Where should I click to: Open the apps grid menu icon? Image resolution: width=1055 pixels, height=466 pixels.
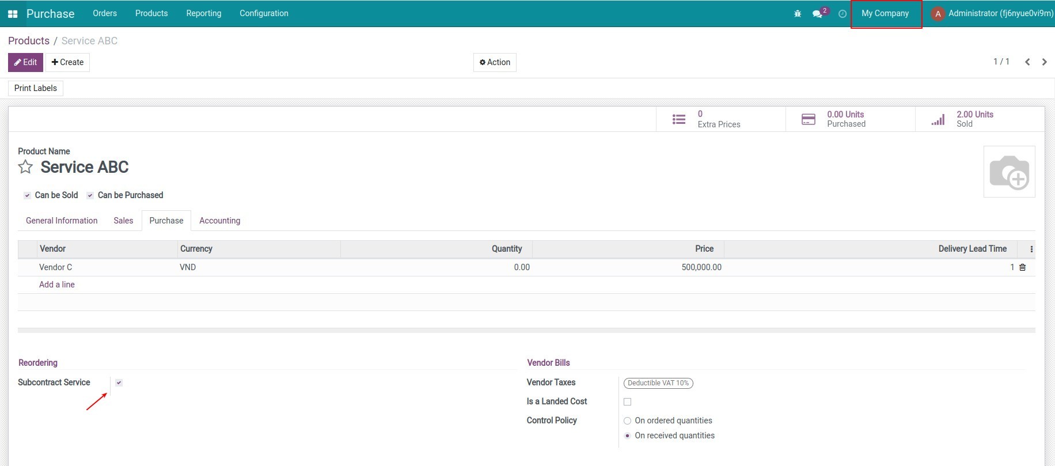[13, 14]
